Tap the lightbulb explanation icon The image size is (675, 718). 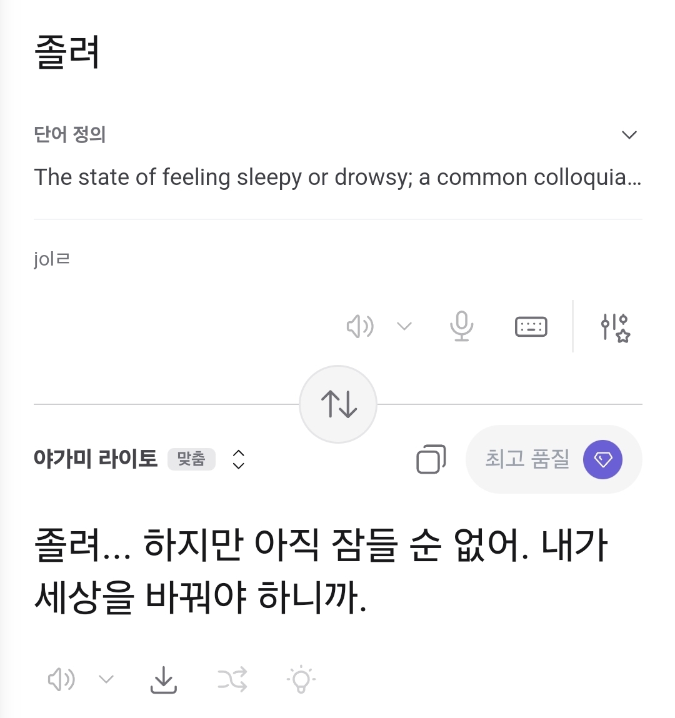tap(301, 679)
